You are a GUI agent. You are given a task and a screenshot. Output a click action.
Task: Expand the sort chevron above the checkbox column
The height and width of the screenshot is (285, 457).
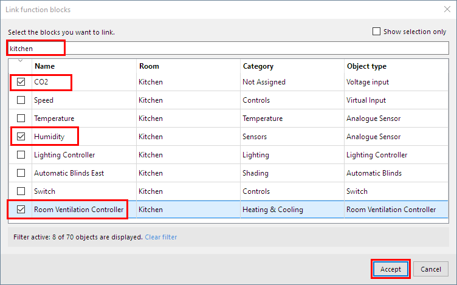[x=21, y=60]
